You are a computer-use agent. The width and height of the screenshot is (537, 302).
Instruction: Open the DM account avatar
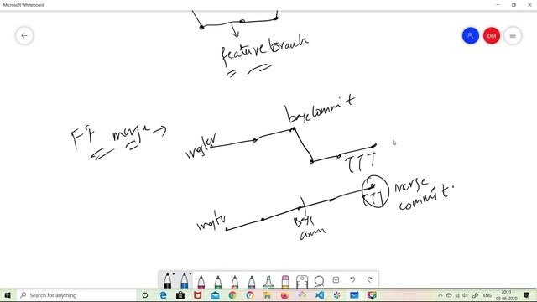click(492, 35)
